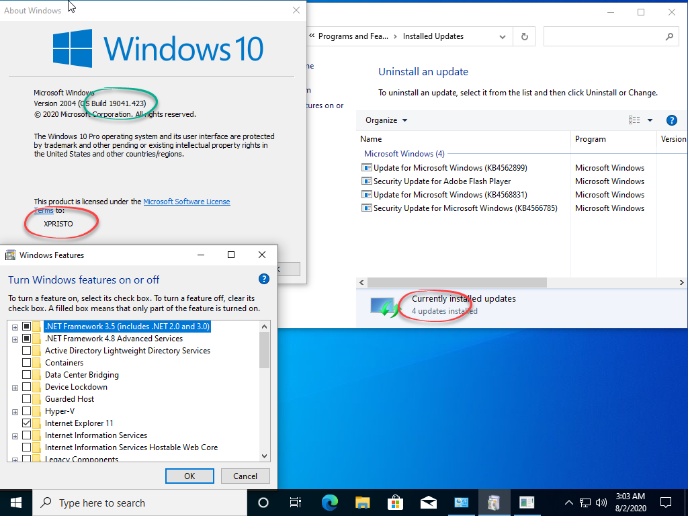Screen dimensions: 688x516
Task: Open Mail app from taskbar
Action: [x=428, y=503]
